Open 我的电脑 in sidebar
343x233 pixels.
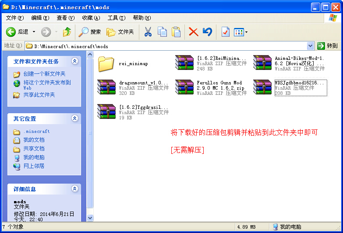34,157
